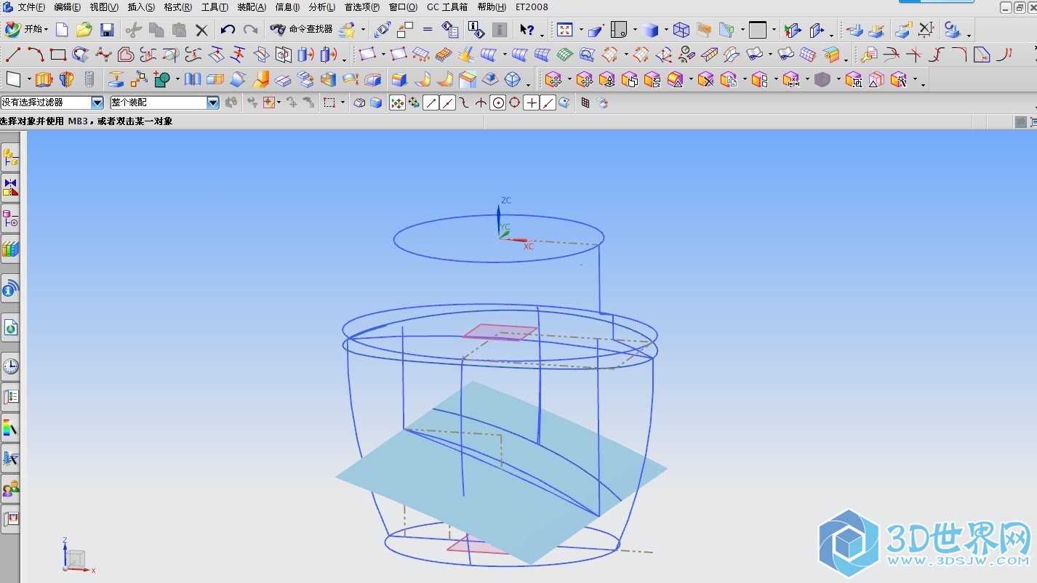Create a new file with the New icon
This screenshot has height=583, width=1037.
pyautogui.click(x=62, y=30)
